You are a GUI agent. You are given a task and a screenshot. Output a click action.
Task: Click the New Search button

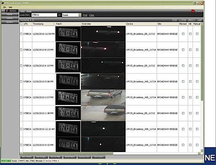(27, 157)
